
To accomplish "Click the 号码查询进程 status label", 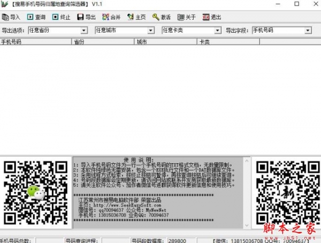I will click(x=82, y=240).
